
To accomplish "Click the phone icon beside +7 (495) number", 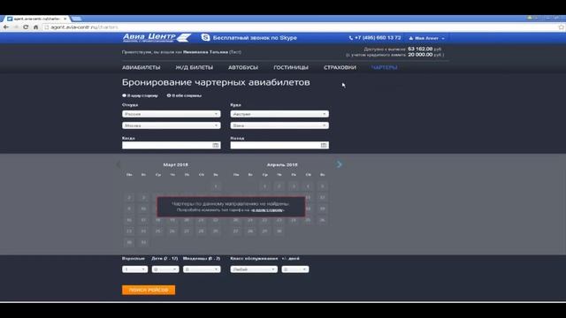I will click(x=351, y=38).
